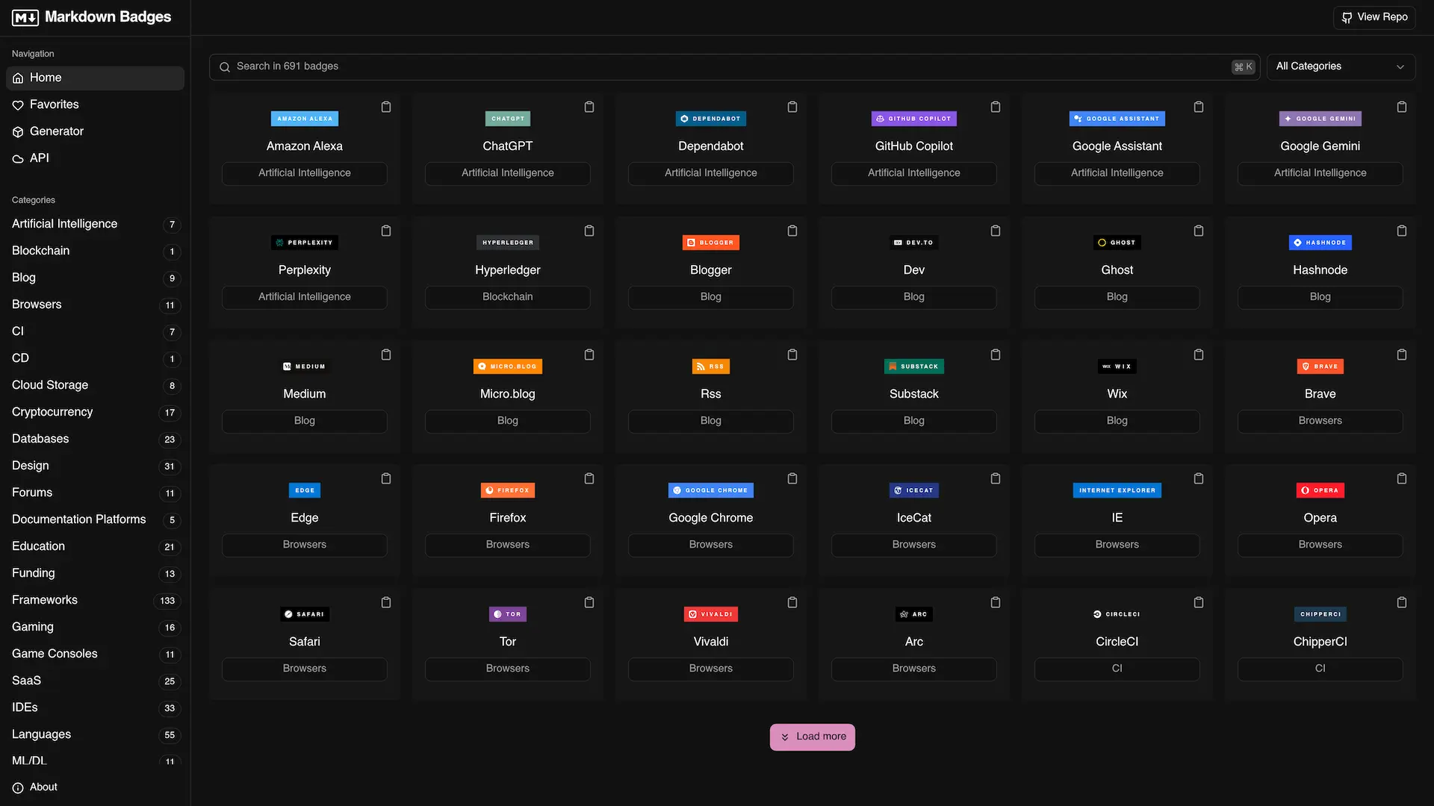The width and height of the screenshot is (1434, 806).
Task: Open the All Categories dropdown
Action: coord(1341,66)
